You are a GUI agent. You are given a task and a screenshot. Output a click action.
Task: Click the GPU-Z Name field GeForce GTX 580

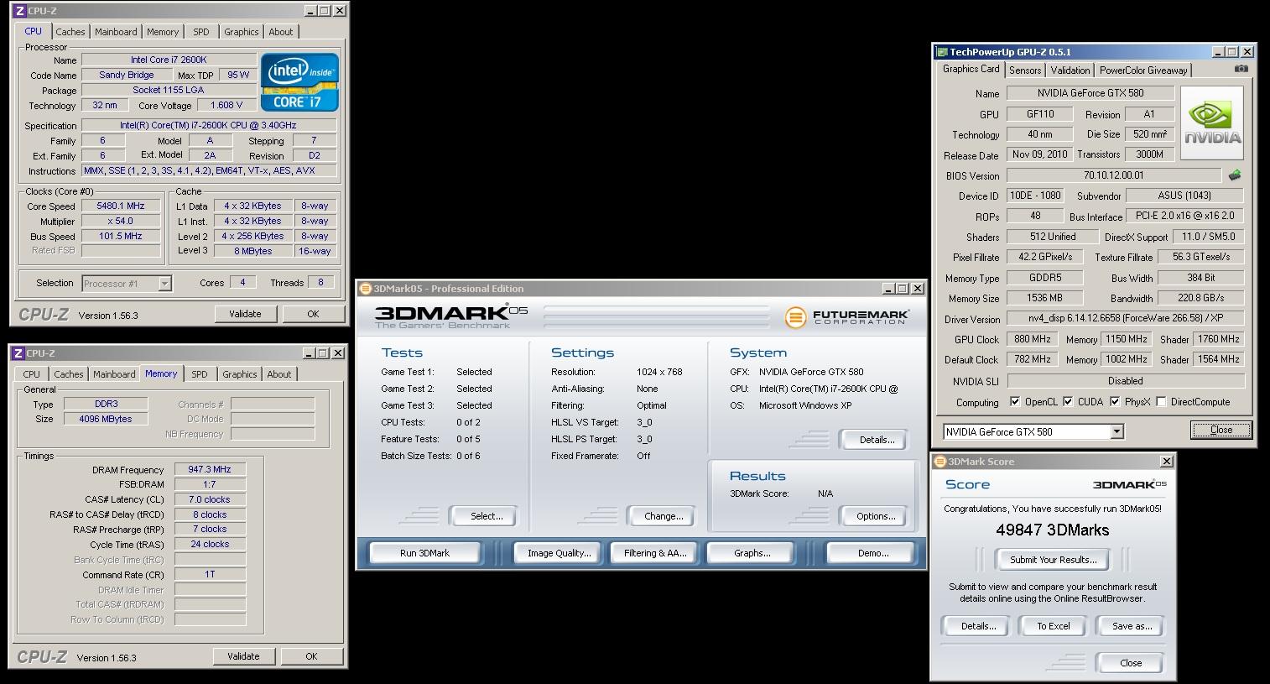pyautogui.click(x=1090, y=93)
